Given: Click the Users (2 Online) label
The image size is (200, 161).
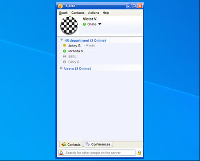Looking at the screenshot, I should (x=78, y=69).
